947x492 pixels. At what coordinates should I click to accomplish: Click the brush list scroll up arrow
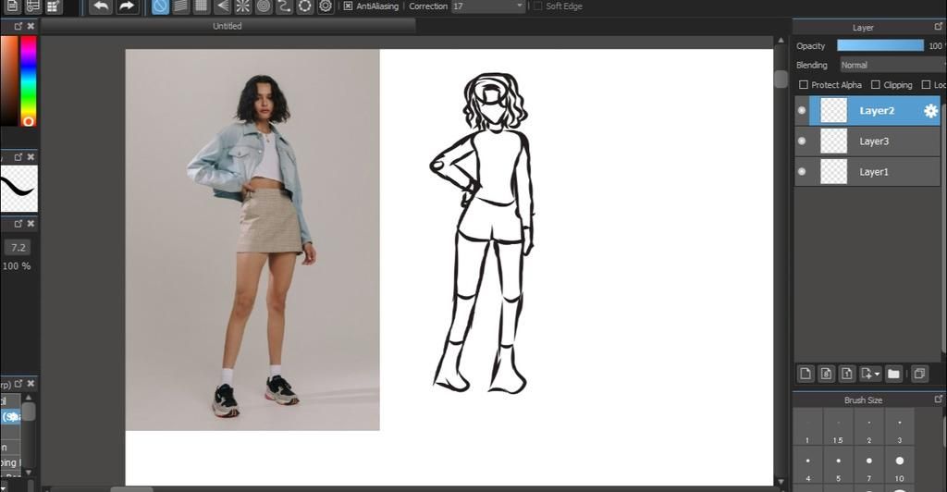29,398
